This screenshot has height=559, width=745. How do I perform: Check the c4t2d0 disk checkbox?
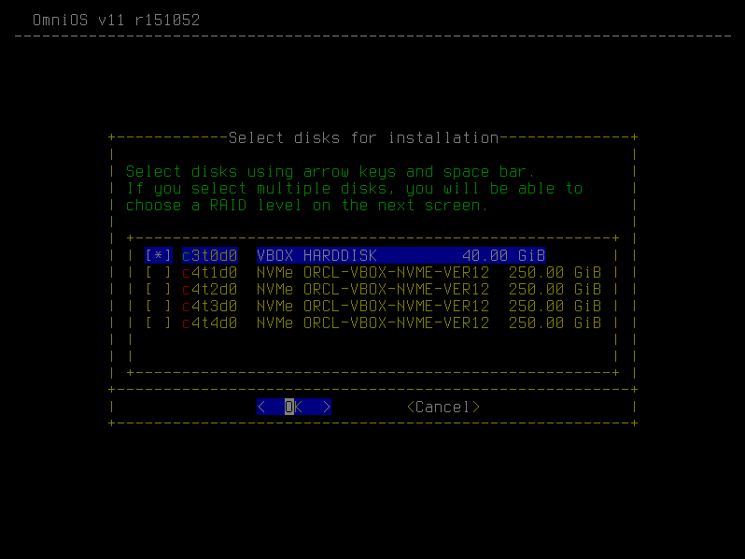[x=158, y=289]
